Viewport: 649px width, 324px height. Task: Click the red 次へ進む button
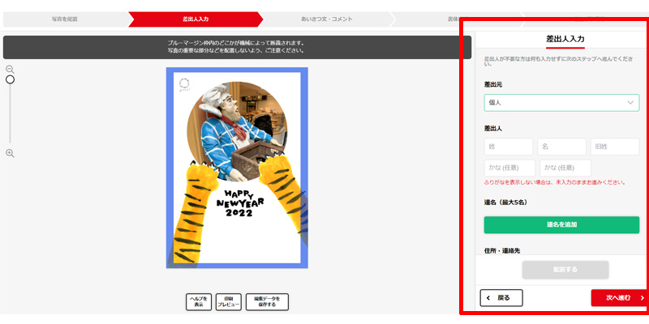click(620, 297)
